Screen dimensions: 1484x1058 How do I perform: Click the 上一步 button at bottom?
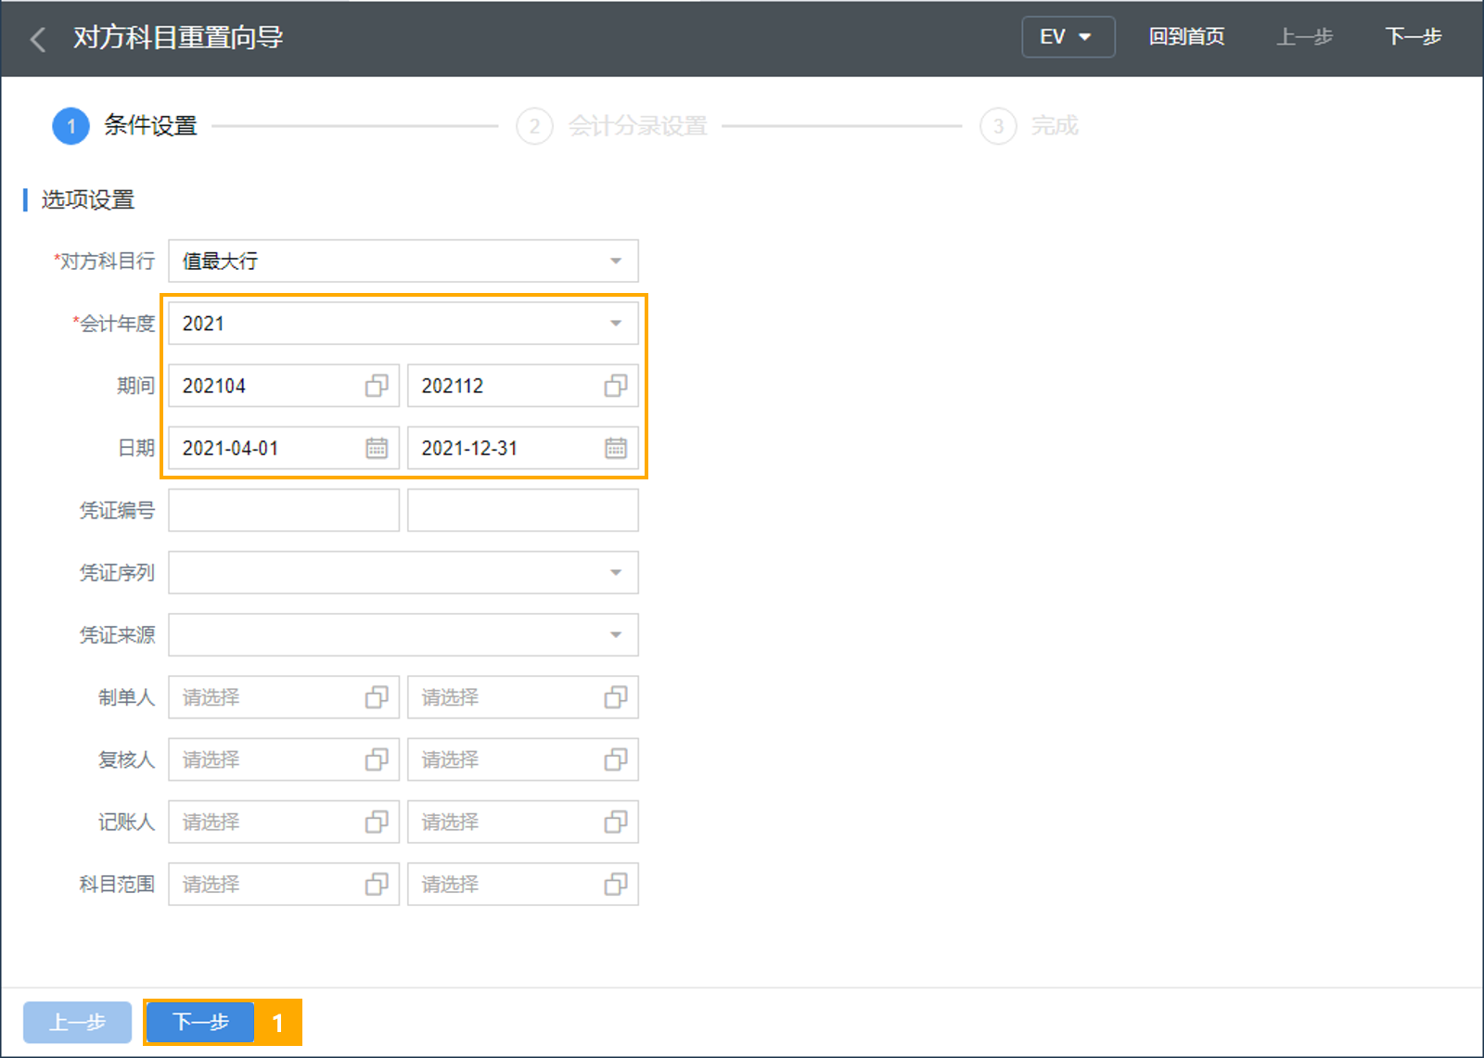(x=77, y=1022)
